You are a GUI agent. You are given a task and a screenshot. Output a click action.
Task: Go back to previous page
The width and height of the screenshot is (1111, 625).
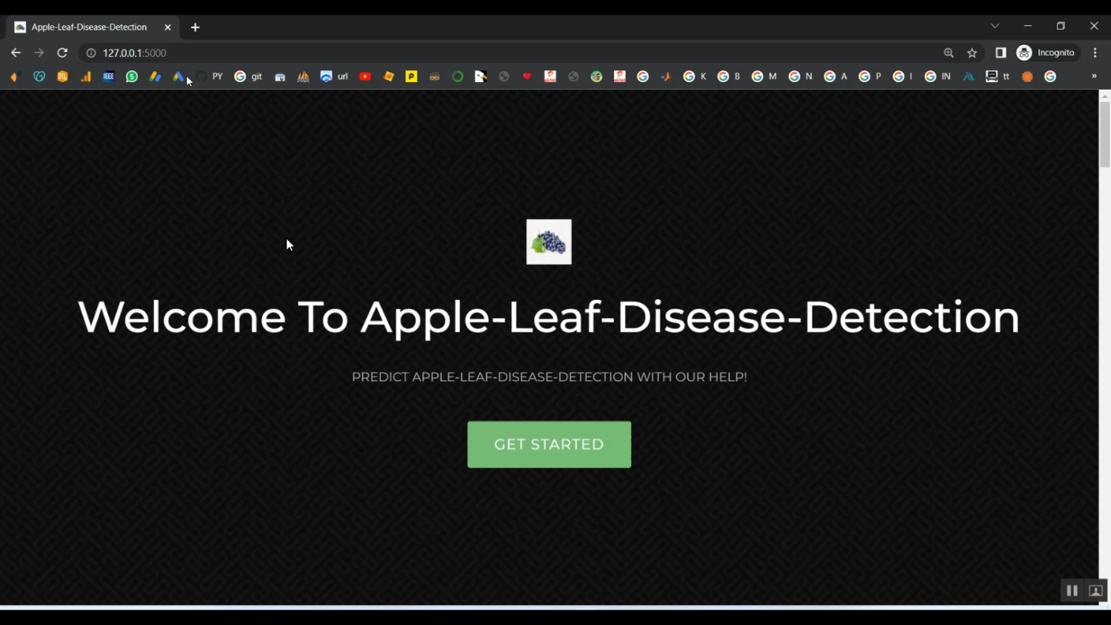[16, 53]
